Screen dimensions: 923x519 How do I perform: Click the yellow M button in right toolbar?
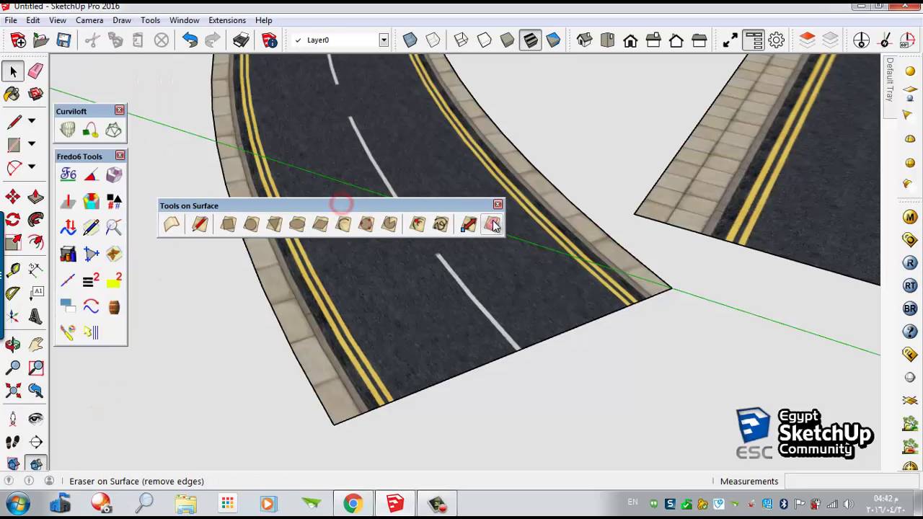(x=910, y=217)
